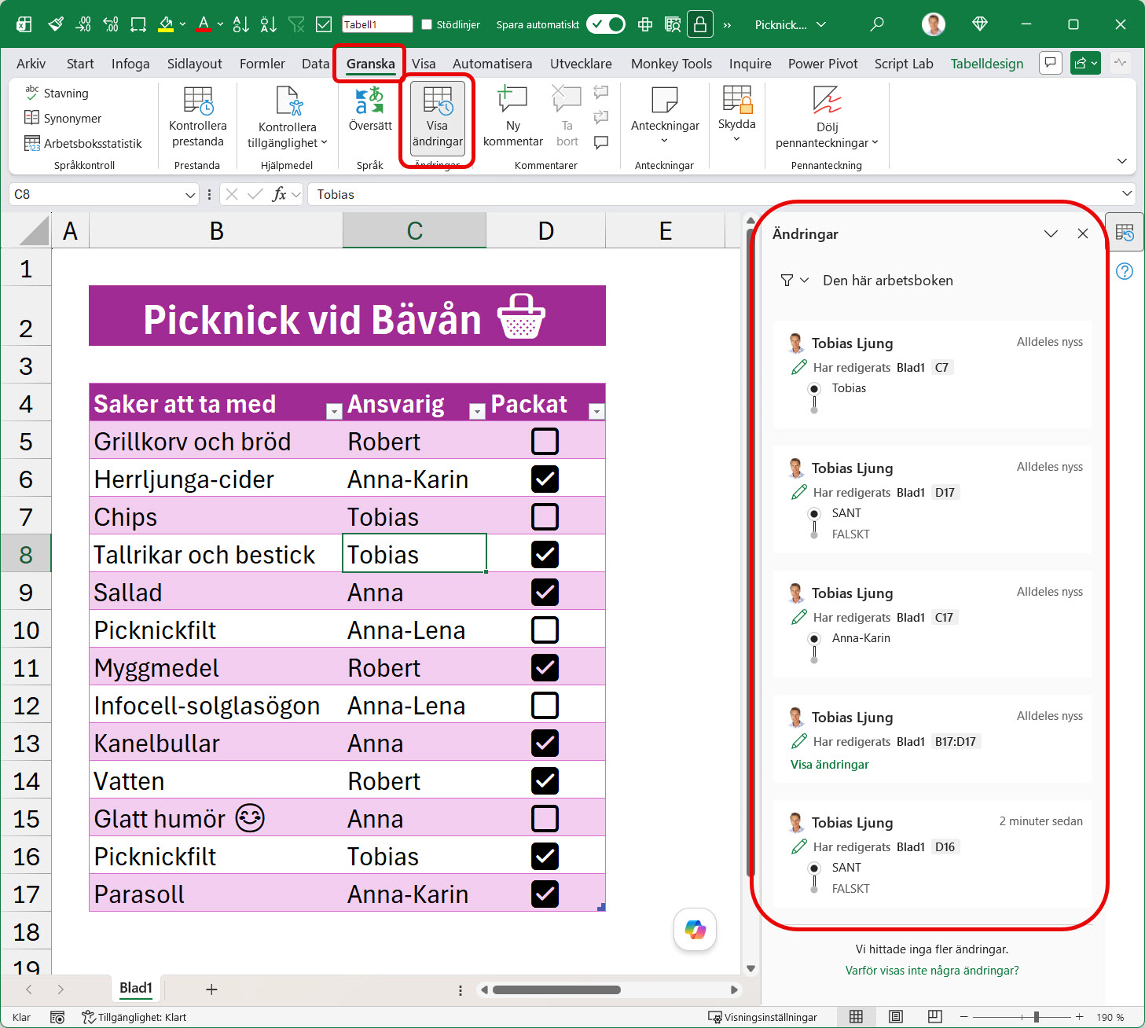Uncheck the Packat box for Sallad

(545, 592)
